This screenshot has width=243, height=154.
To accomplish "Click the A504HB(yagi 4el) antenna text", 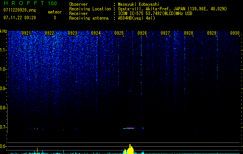I will tap(136, 18).
